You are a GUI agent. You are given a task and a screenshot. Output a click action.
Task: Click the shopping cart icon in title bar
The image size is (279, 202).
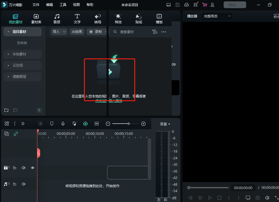pos(204,5)
